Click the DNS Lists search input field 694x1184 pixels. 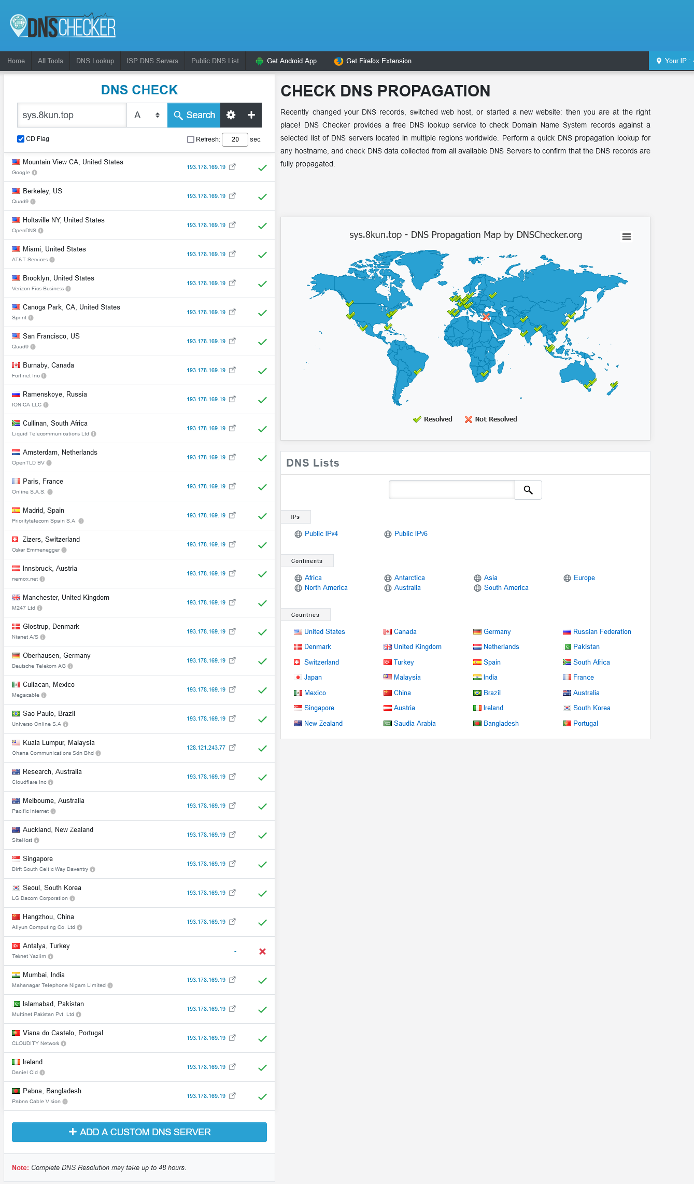tap(452, 490)
